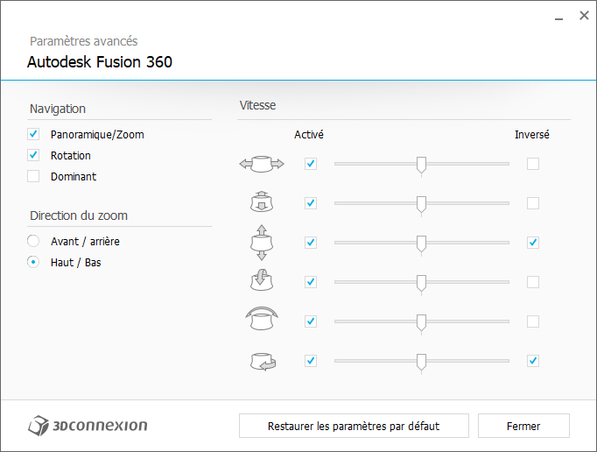The height and width of the screenshot is (452, 597).
Task: Enable the Dominant checkbox
Action: click(33, 176)
